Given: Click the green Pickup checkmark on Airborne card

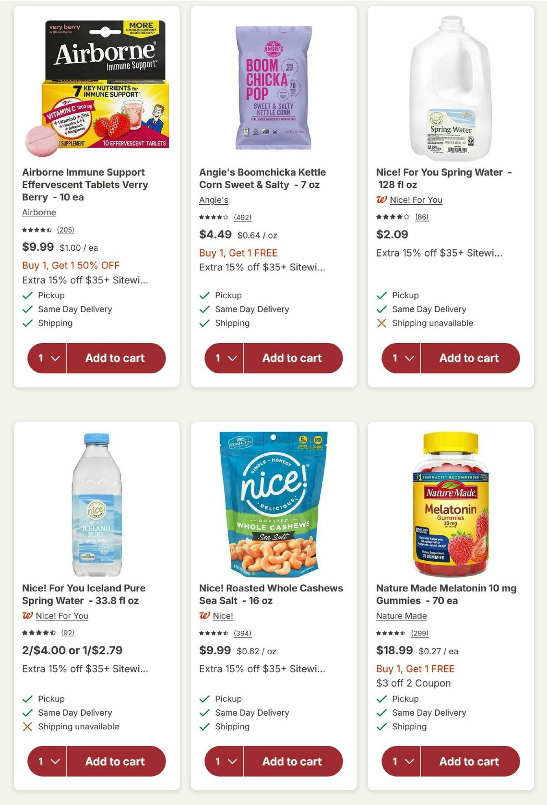Looking at the screenshot, I should [28, 295].
